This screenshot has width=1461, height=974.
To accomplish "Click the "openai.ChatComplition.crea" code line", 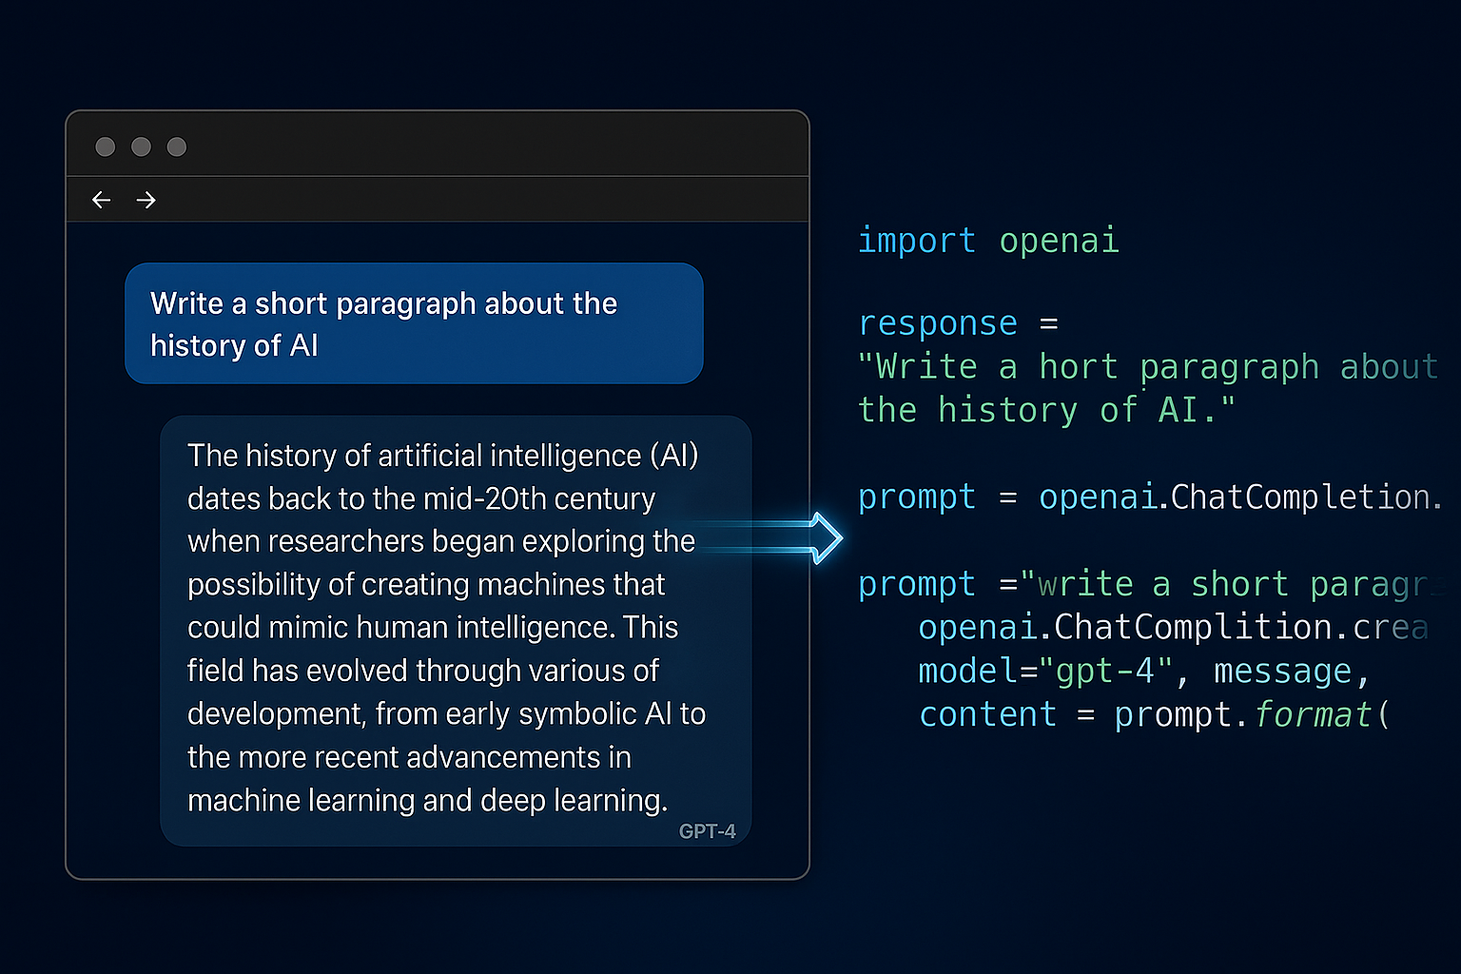I will click(x=1173, y=628).
